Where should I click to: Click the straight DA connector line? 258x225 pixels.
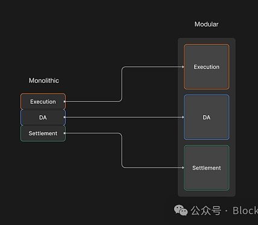(124, 117)
